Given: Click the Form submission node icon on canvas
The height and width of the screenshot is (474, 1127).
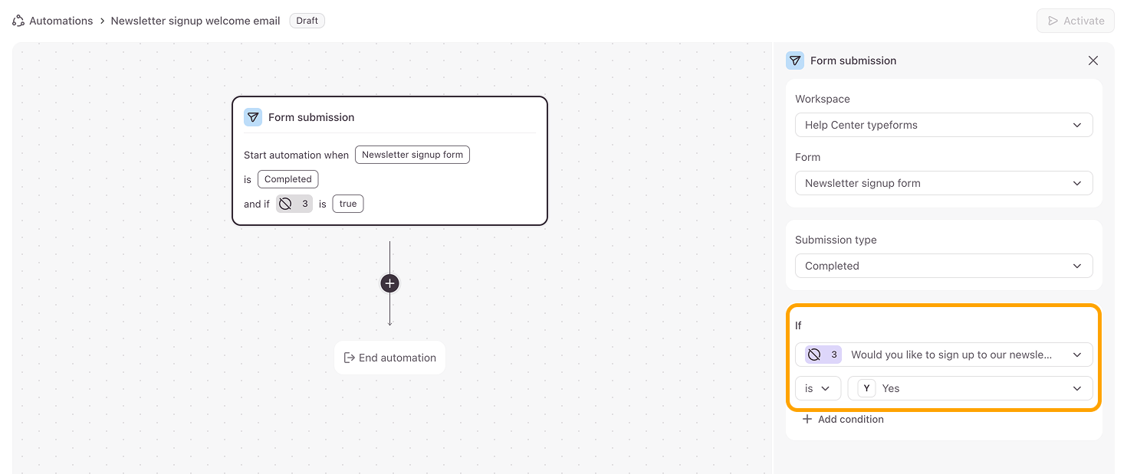Looking at the screenshot, I should point(253,117).
